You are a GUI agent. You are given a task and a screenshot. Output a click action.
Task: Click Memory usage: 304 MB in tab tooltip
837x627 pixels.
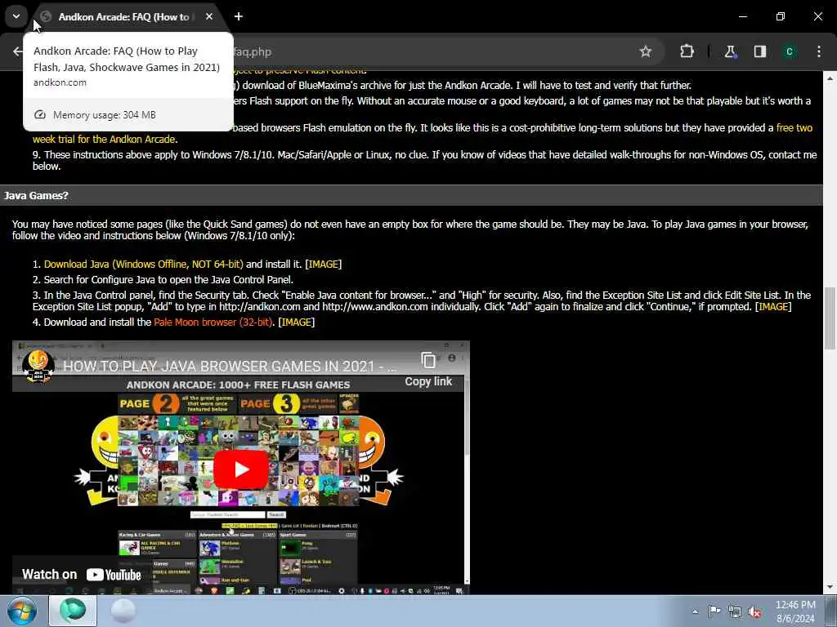coord(104,114)
